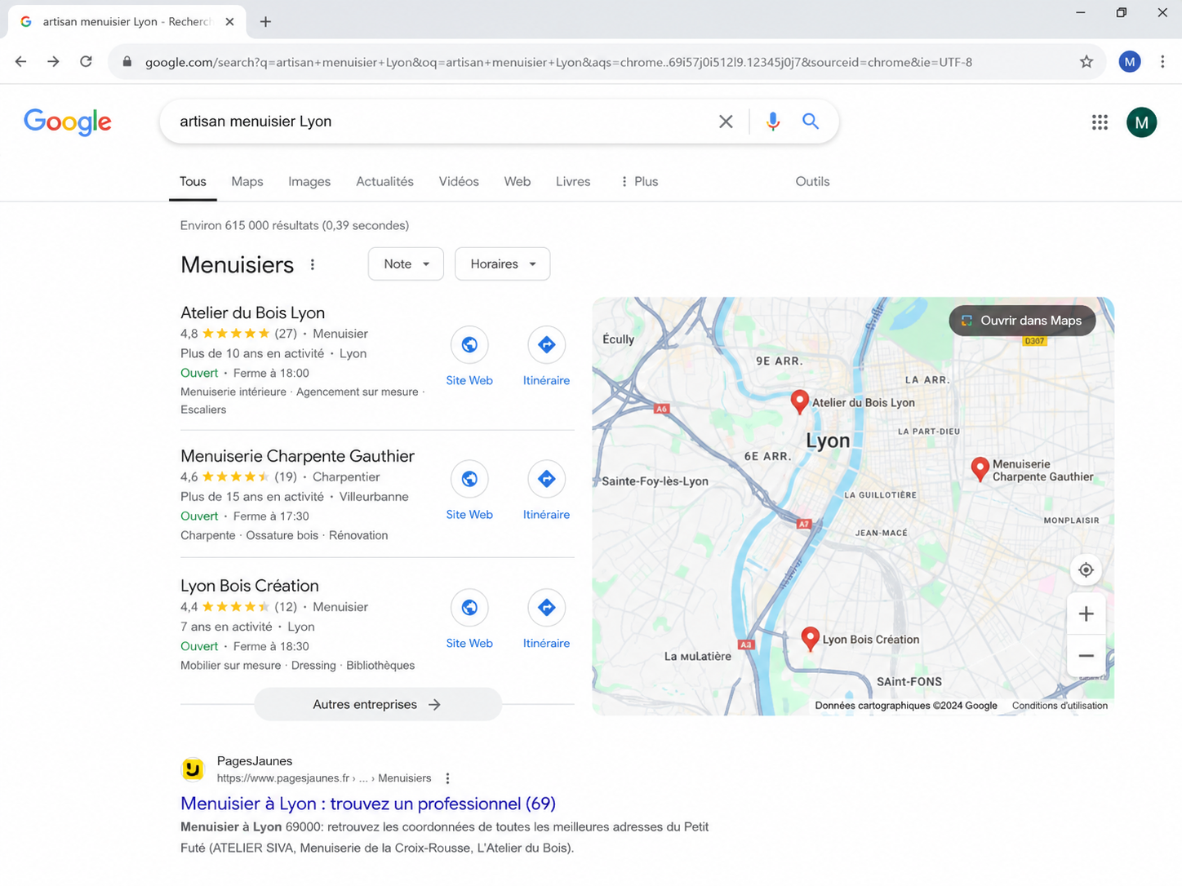Close the artisan menuisier Lyon tab
The width and height of the screenshot is (1182, 886).
[229, 22]
